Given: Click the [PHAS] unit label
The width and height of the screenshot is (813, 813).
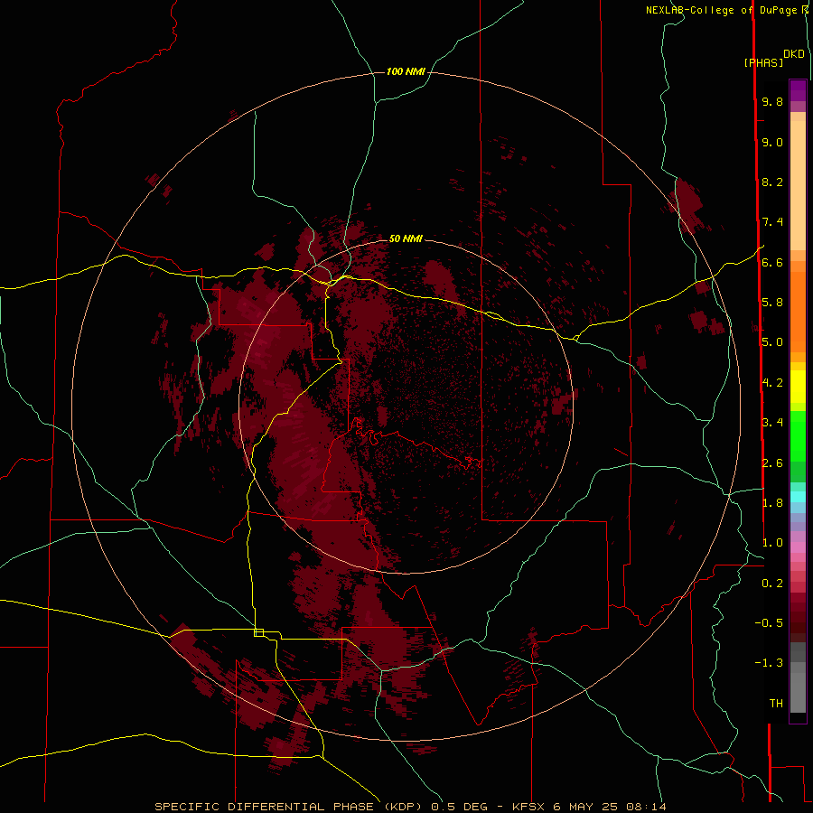Looking at the screenshot, I should click(763, 62).
